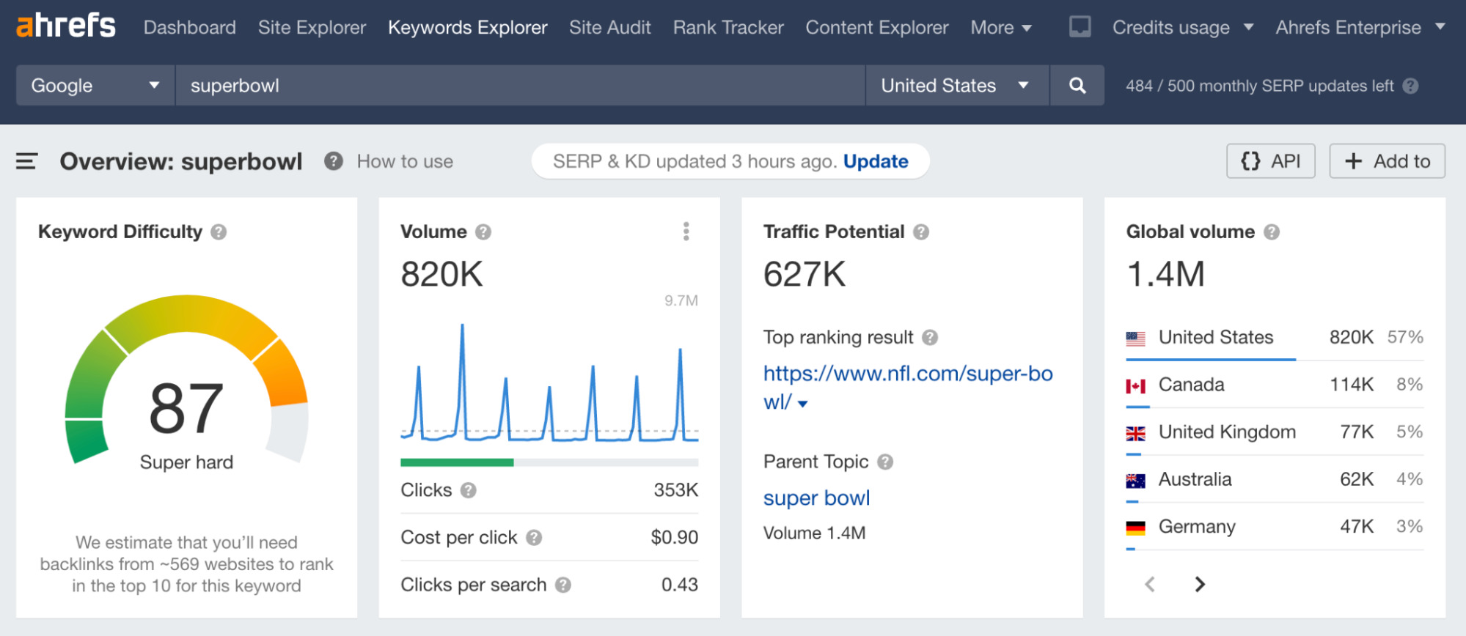
Task: Click help icon beside Overview title
Action: click(x=334, y=161)
